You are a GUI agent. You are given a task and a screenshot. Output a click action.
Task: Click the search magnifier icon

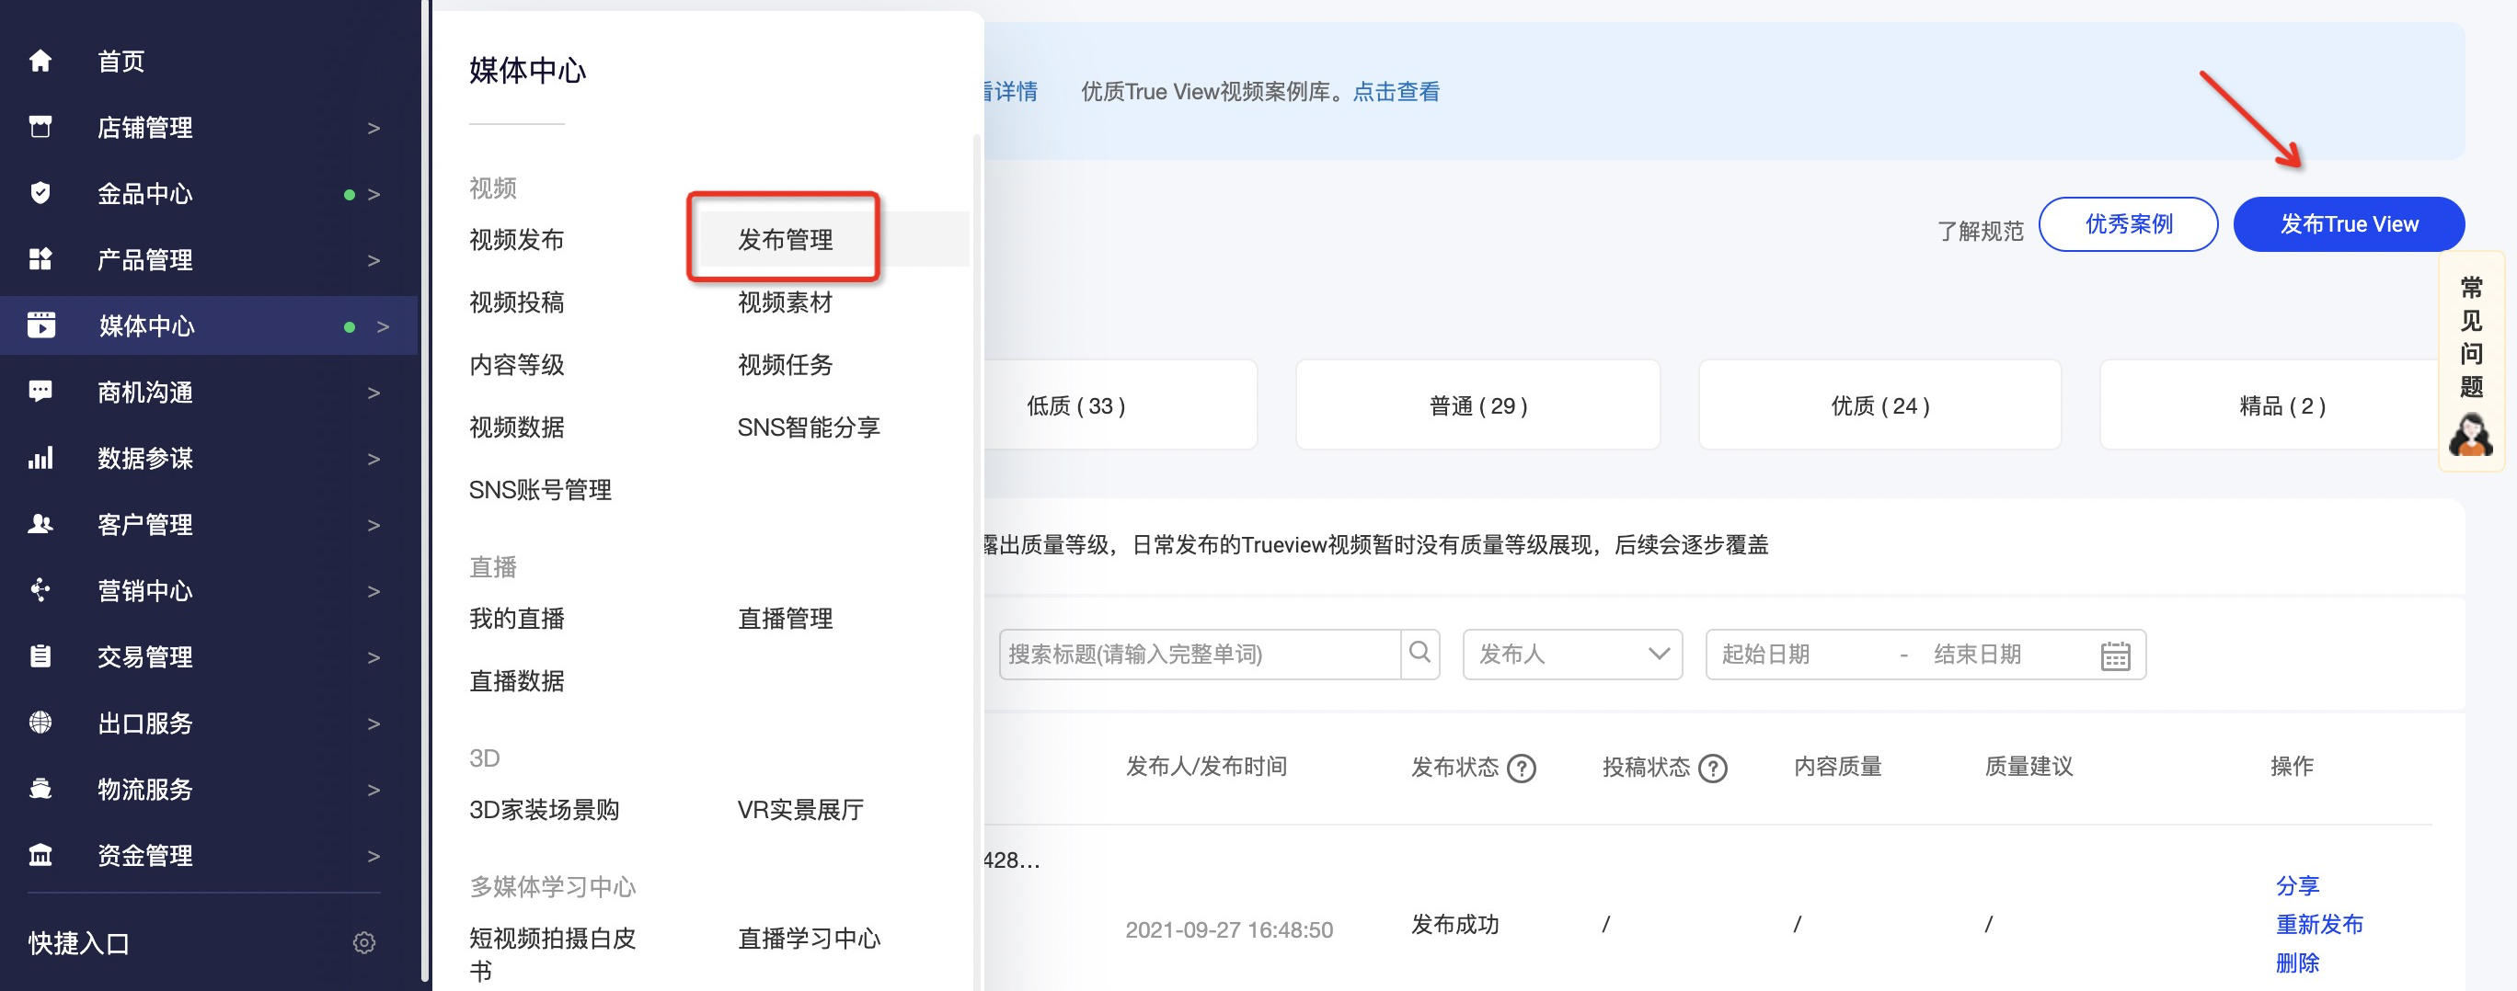point(1419,654)
